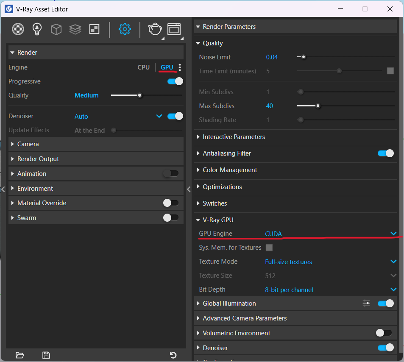The image size is (404, 362).
Task: Click the Min Subdivs slider handle
Action: pyautogui.click(x=301, y=92)
